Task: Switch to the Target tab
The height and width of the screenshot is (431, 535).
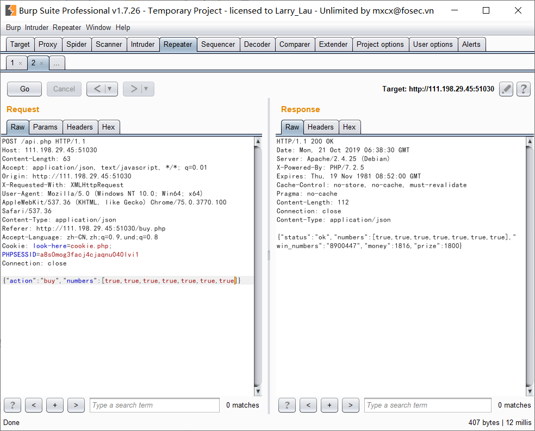Action: (20, 45)
